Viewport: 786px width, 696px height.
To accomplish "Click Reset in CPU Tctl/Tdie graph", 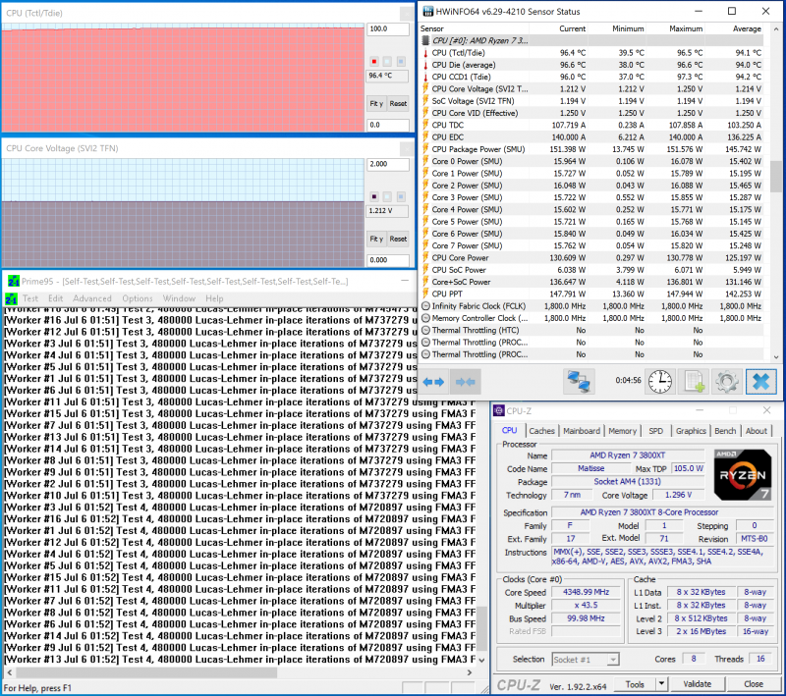I will [x=398, y=104].
